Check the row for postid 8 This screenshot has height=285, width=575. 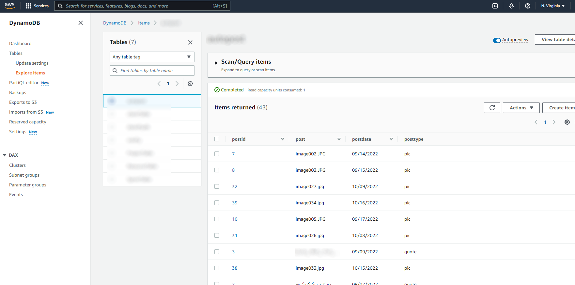coord(217,170)
